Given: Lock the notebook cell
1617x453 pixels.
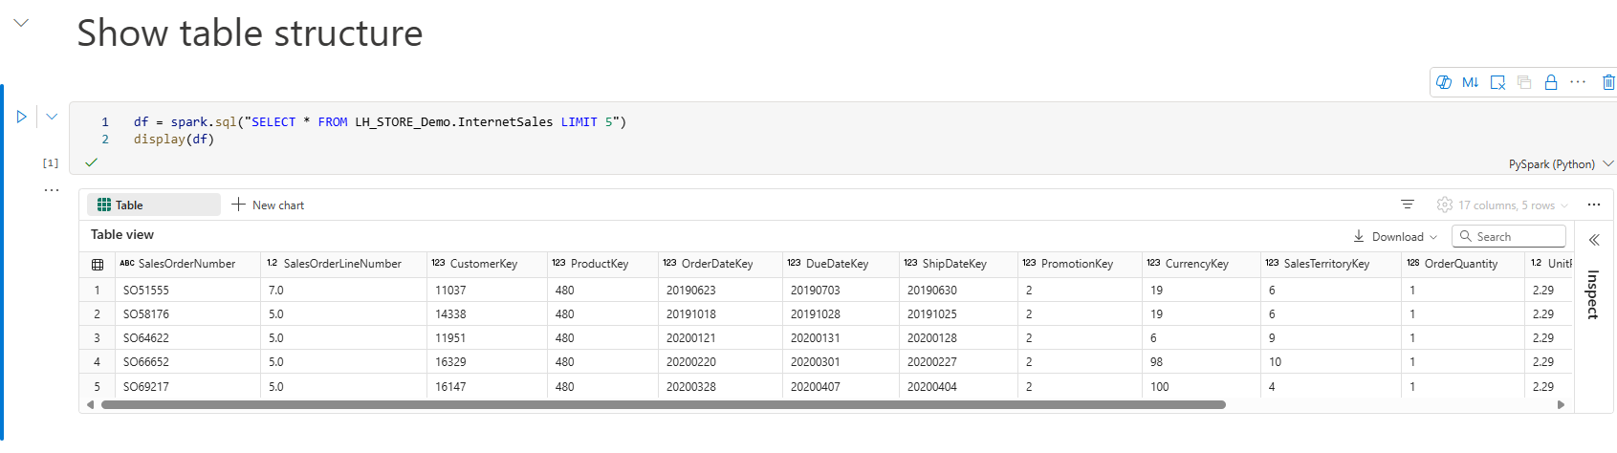Looking at the screenshot, I should pos(1551,82).
